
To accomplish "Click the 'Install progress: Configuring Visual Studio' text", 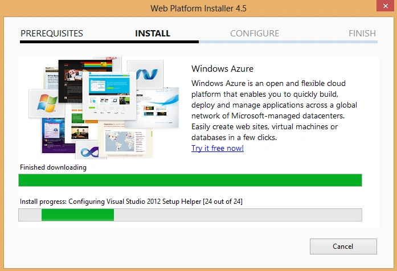I will [x=131, y=202].
